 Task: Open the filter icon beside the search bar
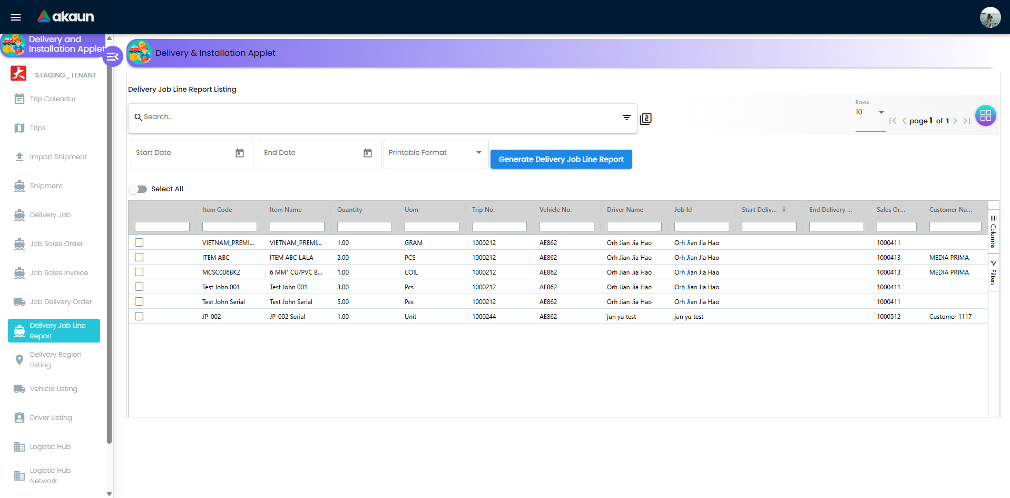tap(626, 118)
